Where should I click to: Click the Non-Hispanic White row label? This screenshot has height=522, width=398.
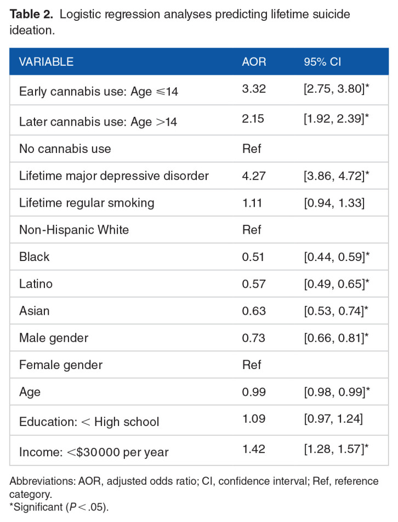tap(74, 230)
